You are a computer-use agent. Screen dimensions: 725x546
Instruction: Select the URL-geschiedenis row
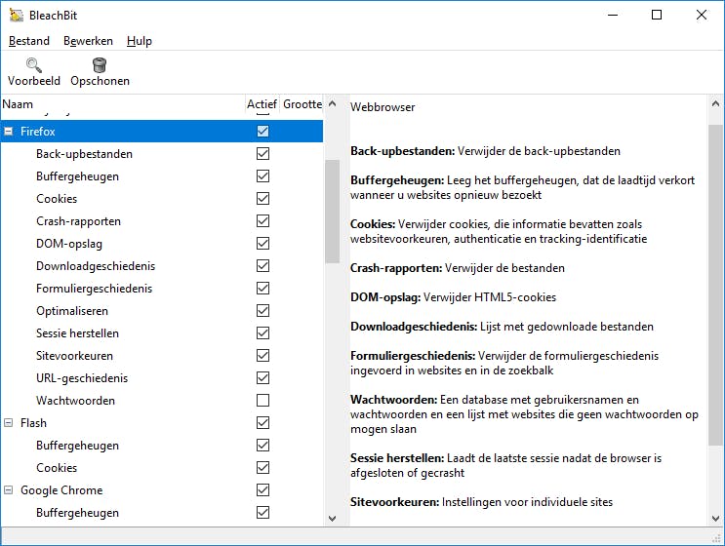click(162, 378)
